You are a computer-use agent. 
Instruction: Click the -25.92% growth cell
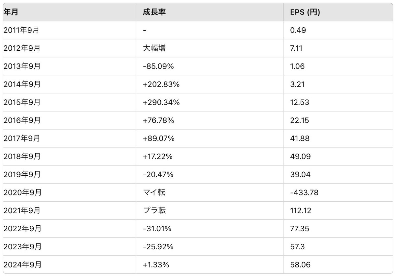158,246
